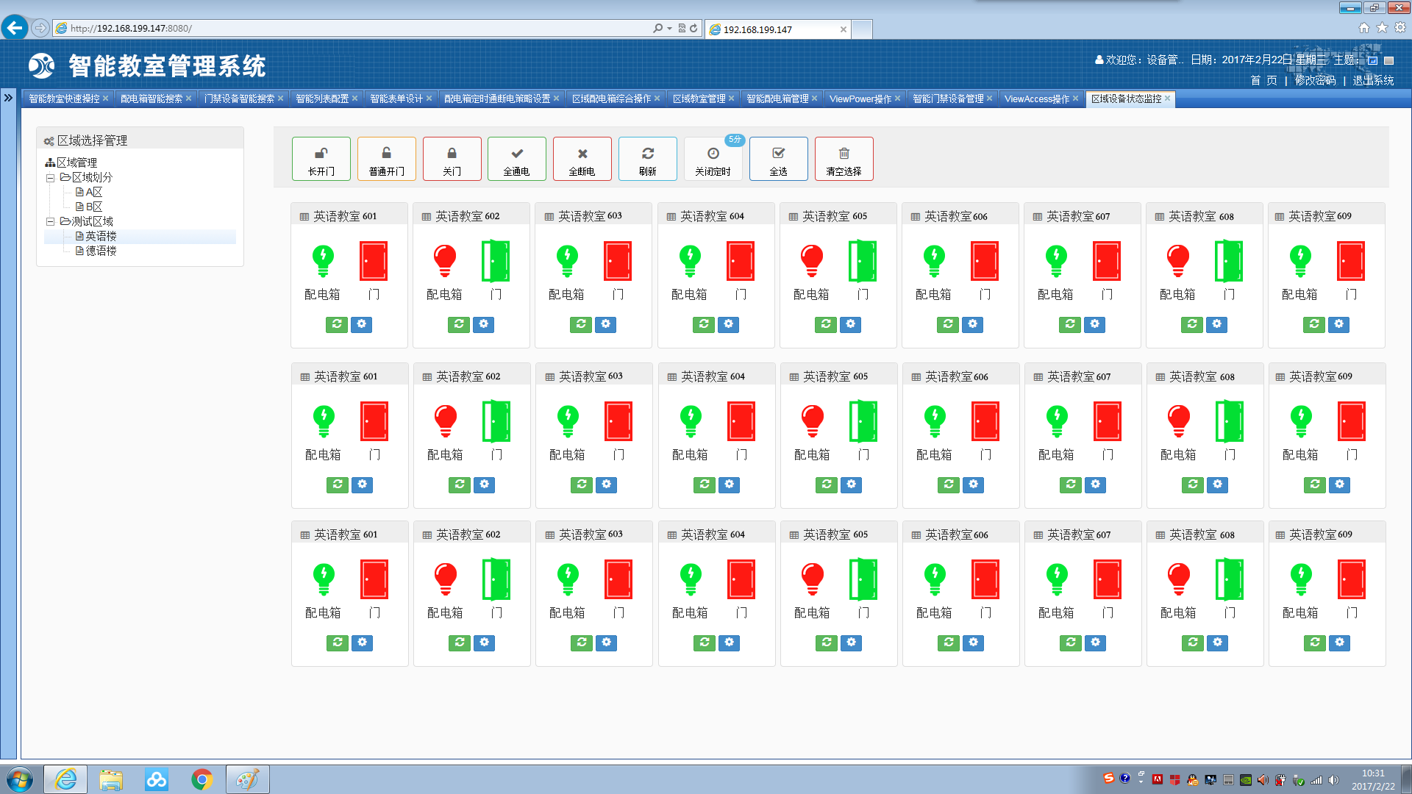Open Chrome from the Windows taskbar
The width and height of the screenshot is (1412, 794).
pyautogui.click(x=202, y=779)
